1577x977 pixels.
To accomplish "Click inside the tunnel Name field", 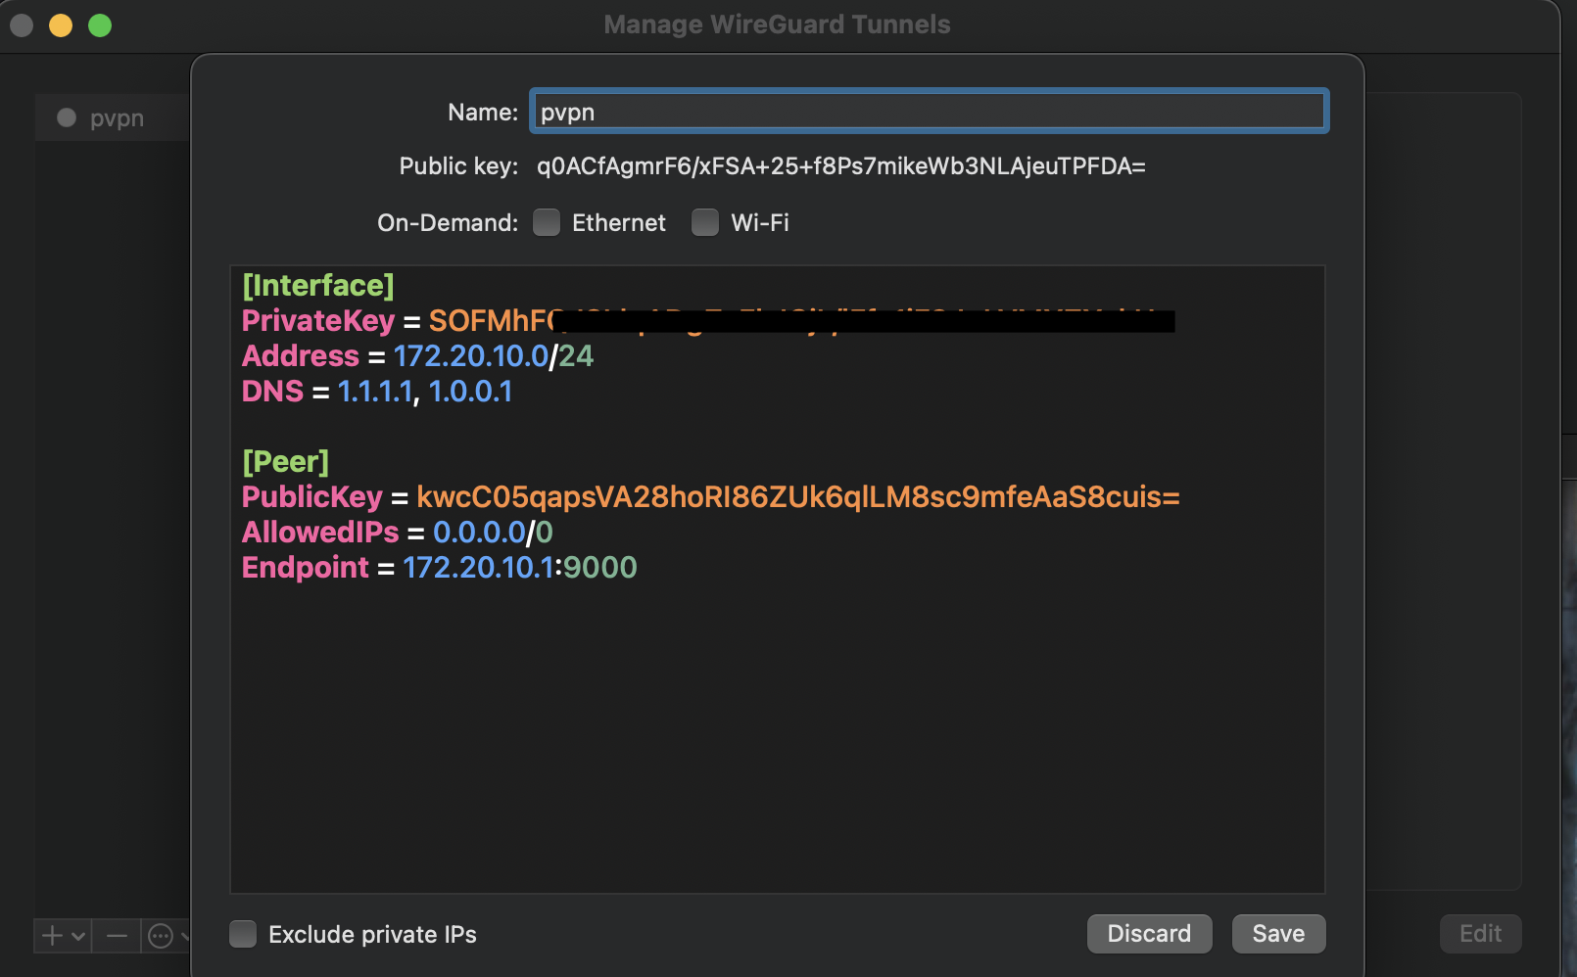I will pos(929,111).
